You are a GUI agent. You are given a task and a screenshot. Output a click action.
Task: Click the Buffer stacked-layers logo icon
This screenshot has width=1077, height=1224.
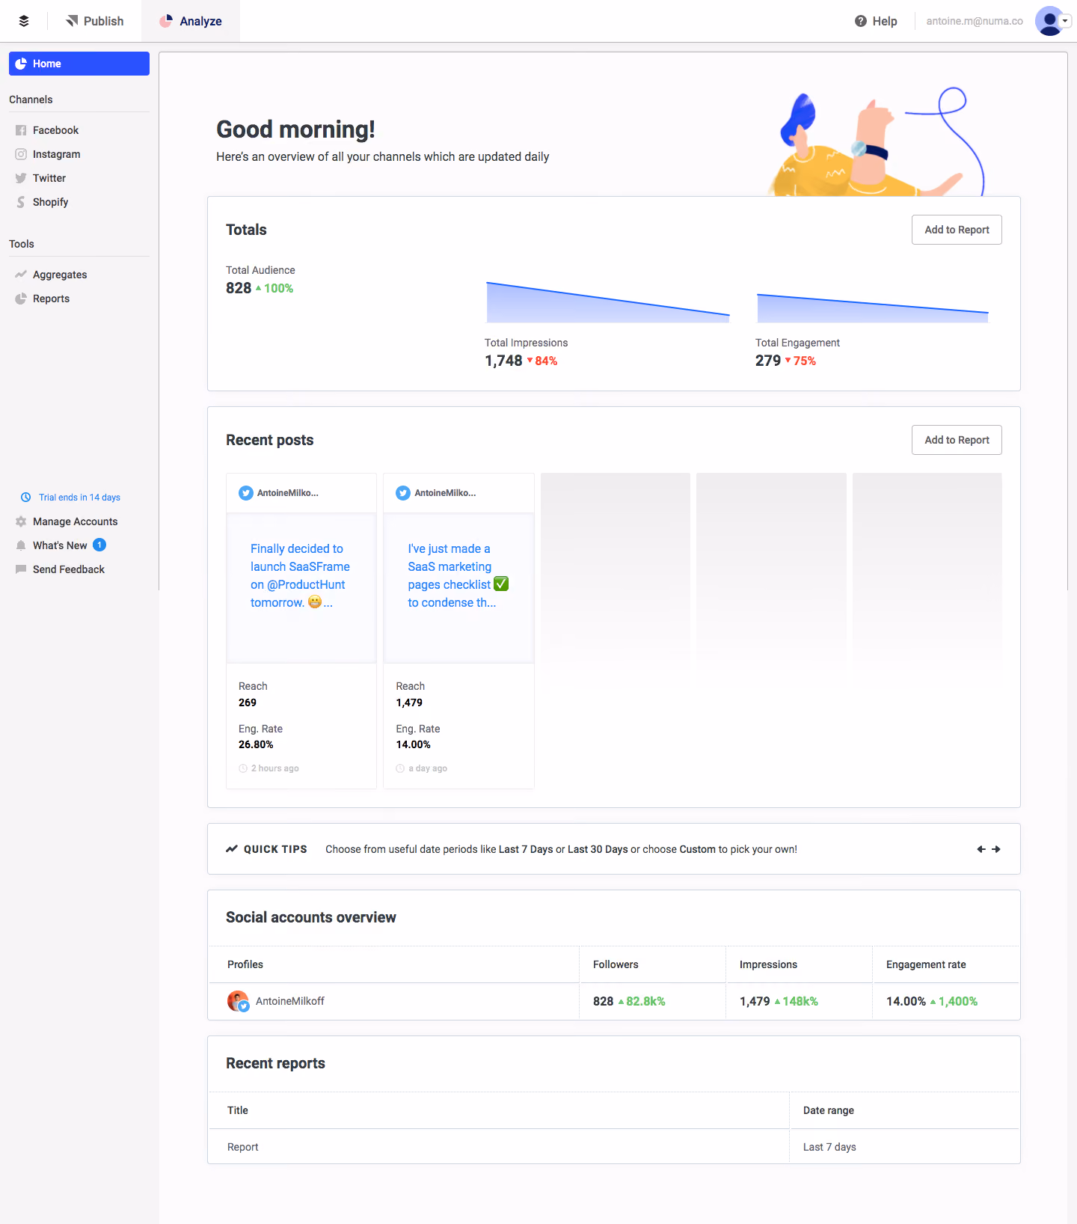[24, 21]
